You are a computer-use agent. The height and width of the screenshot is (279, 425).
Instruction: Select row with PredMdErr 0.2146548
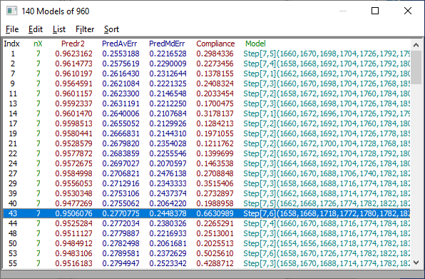(207, 93)
